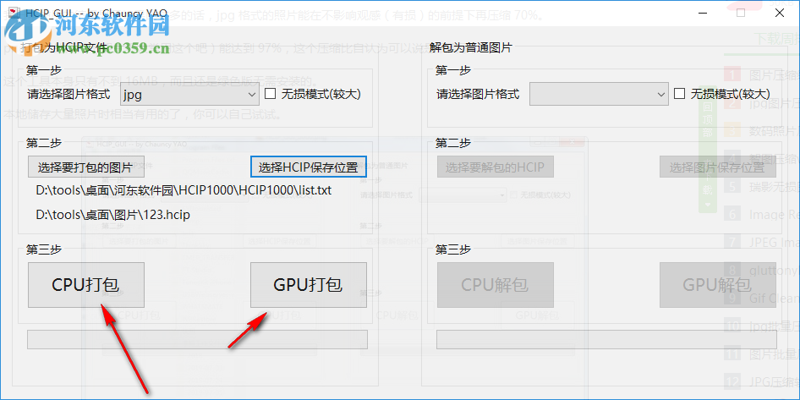Open the jpg image format dropdown
The height and width of the screenshot is (400, 800).
pos(190,95)
